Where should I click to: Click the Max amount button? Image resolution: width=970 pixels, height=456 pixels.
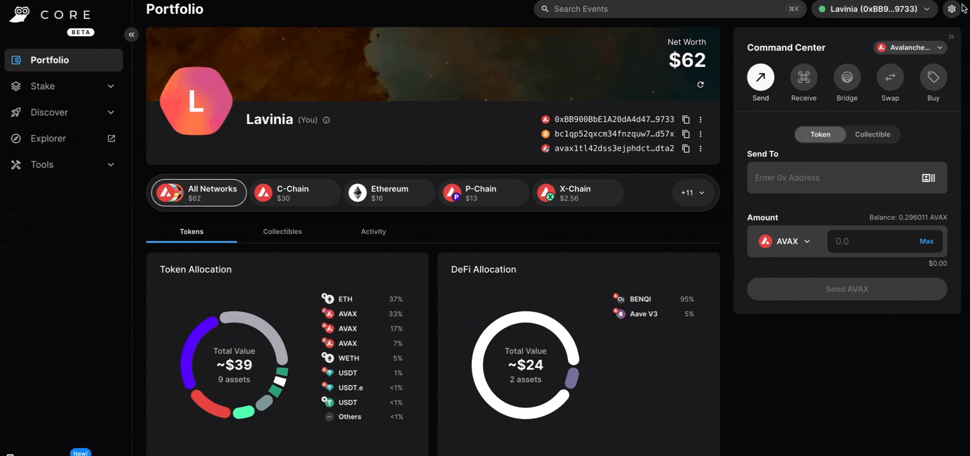point(926,242)
